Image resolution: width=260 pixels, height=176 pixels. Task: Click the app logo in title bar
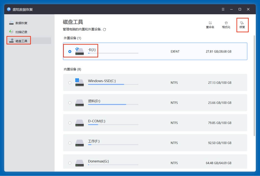(x=9, y=9)
